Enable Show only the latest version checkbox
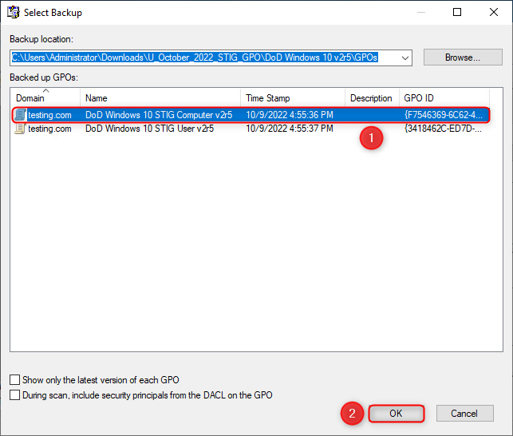Image resolution: width=513 pixels, height=436 pixels. pos(15,380)
